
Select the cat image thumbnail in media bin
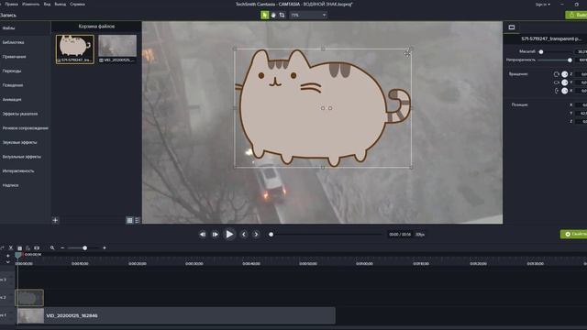click(75, 49)
